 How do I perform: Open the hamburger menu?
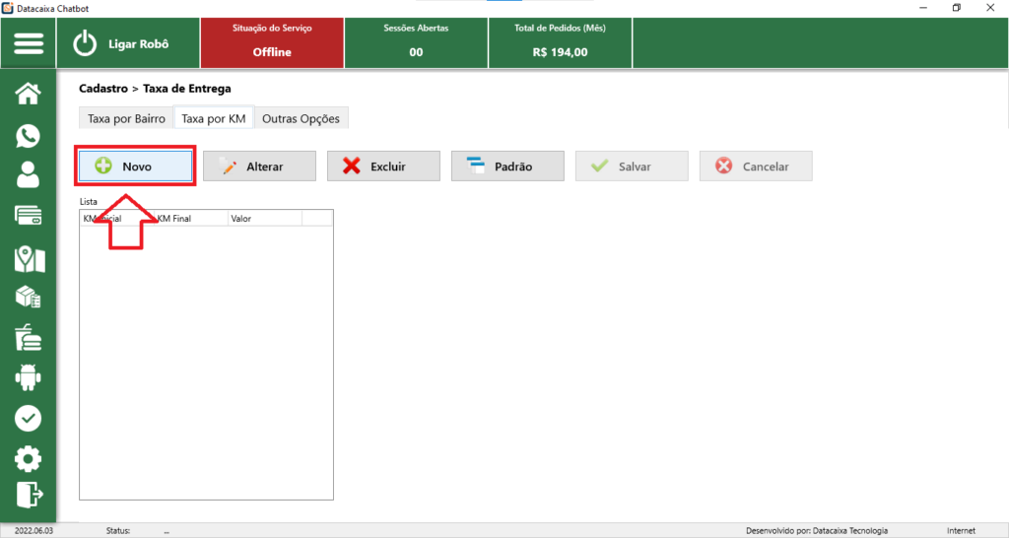pos(29,43)
